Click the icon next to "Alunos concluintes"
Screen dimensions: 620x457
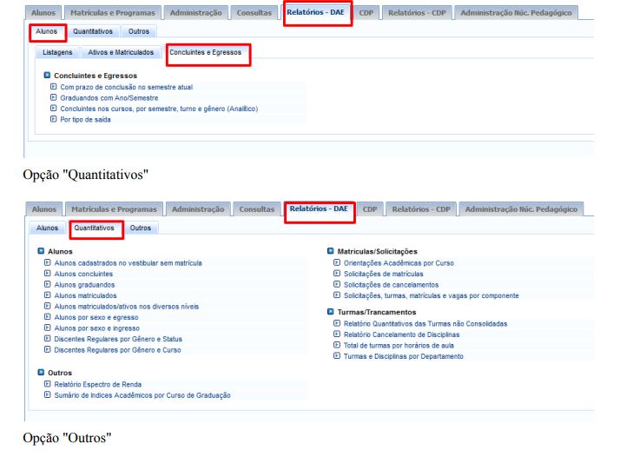(47, 274)
